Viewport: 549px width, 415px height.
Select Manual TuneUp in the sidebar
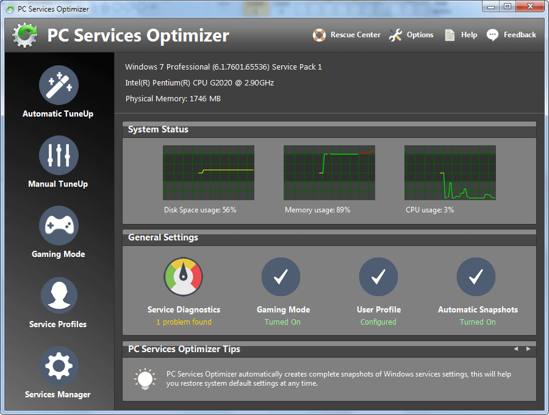58,162
